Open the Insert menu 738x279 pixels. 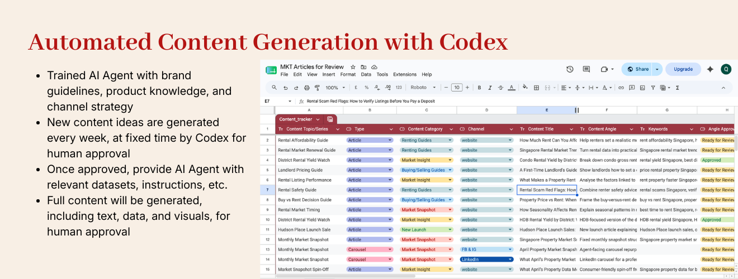coord(329,74)
